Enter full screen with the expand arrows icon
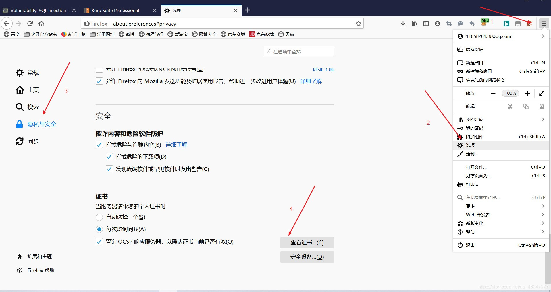 (x=542, y=93)
